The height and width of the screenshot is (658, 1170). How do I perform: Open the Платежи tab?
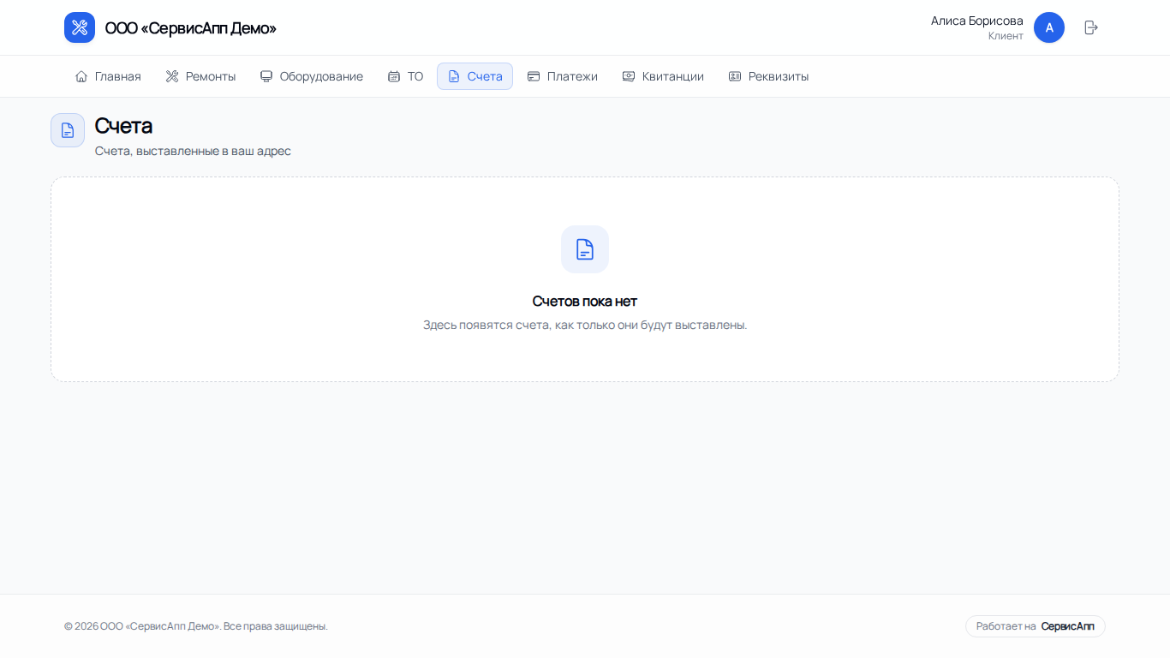(x=563, y=76)
